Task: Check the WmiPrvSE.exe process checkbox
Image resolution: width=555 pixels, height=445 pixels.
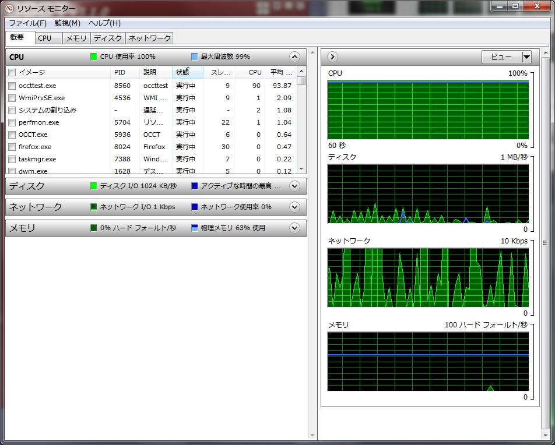Action: [12, 98]
